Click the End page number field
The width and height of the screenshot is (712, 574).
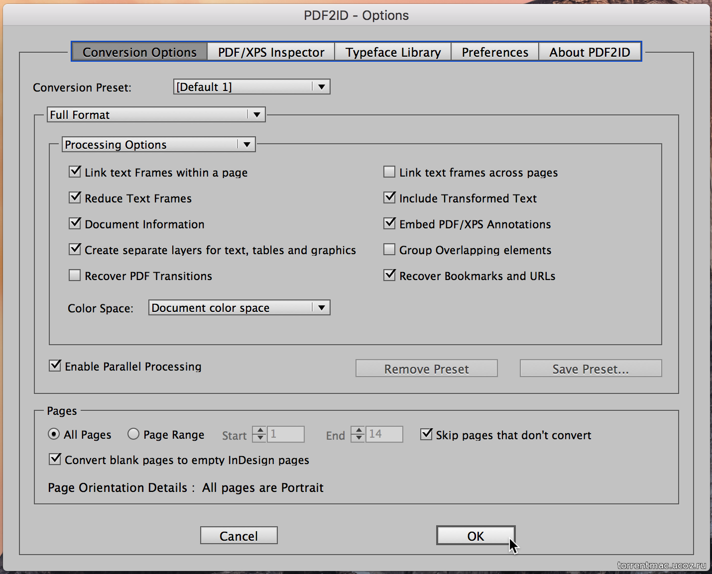point(384,434)
